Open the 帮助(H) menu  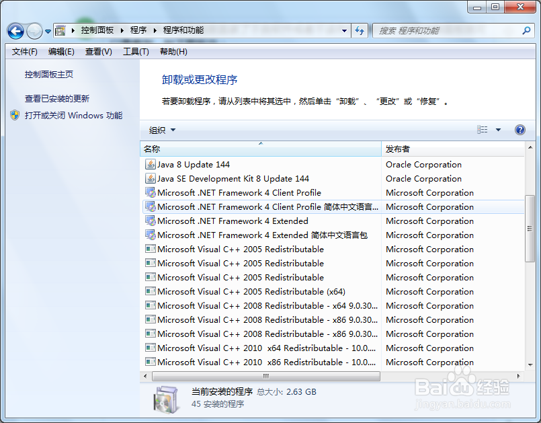[173, 52]
